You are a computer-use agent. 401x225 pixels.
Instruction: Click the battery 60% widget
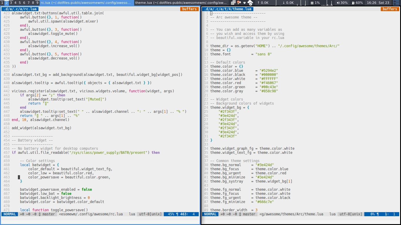coord(357,3)
